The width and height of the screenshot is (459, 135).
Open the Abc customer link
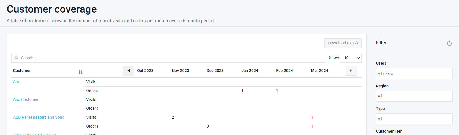(x=17, y=82)
